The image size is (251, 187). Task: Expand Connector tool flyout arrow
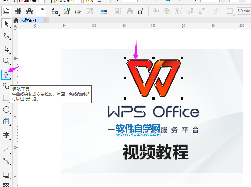(10, 165)
